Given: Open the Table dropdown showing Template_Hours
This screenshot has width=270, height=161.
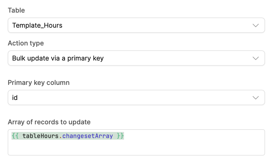Looking at the screenshot, I should [x=136, y=25].
